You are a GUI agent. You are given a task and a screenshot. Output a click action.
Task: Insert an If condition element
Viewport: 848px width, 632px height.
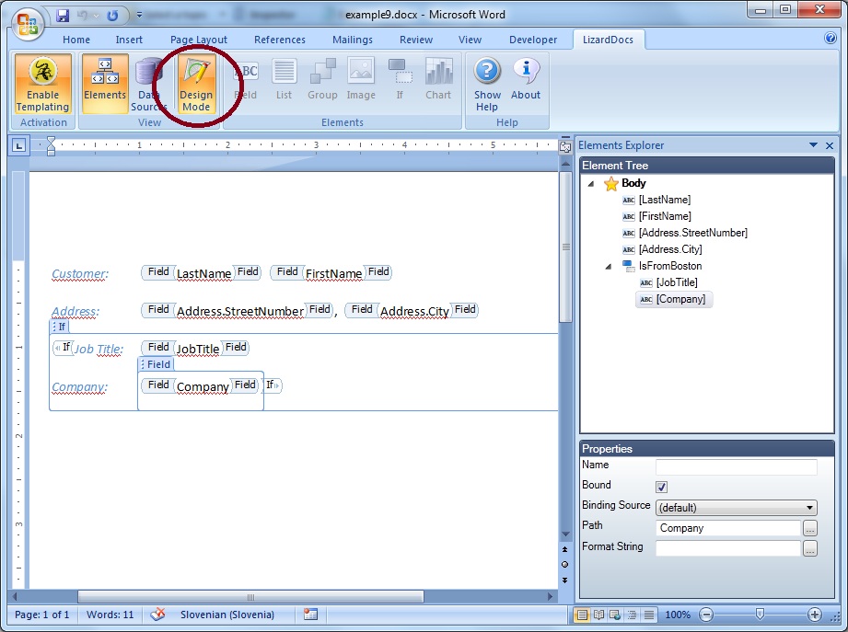[x=400, y=79]
